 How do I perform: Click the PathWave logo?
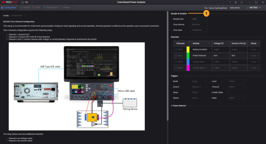click(10, 2)
